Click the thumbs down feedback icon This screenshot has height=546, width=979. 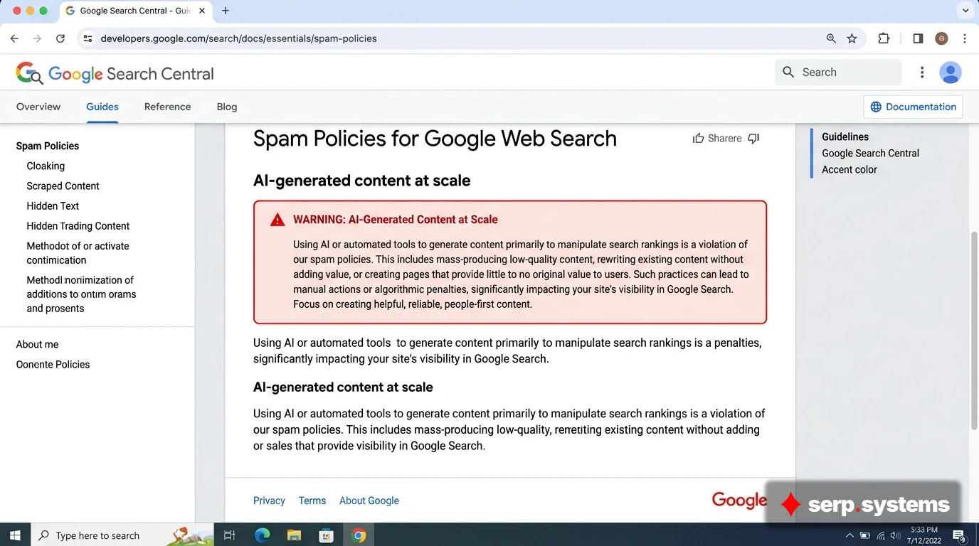753,139
